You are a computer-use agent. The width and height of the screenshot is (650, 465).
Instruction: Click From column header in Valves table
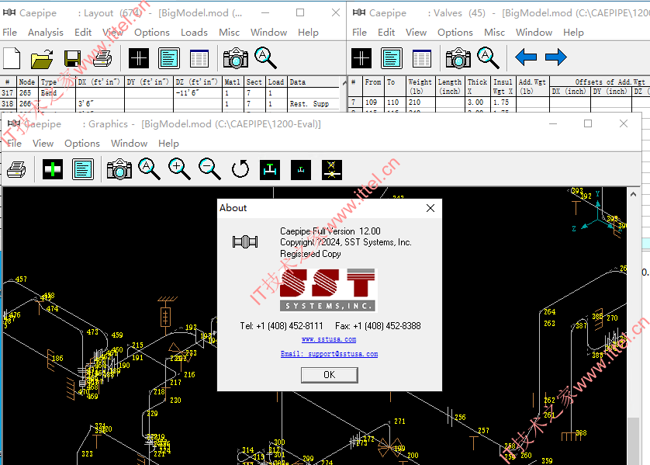point(374,87)
